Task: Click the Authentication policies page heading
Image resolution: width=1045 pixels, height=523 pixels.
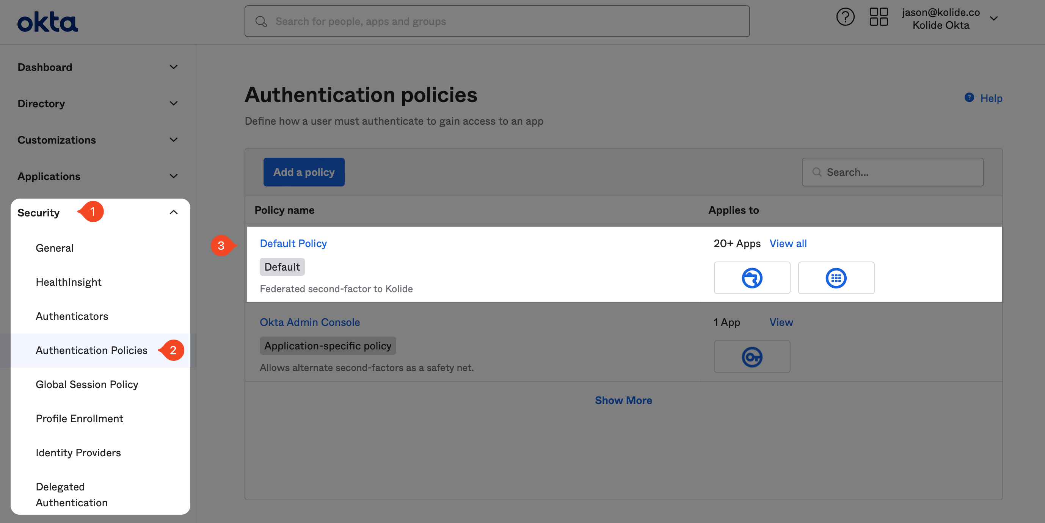Action: click(361, 95)
